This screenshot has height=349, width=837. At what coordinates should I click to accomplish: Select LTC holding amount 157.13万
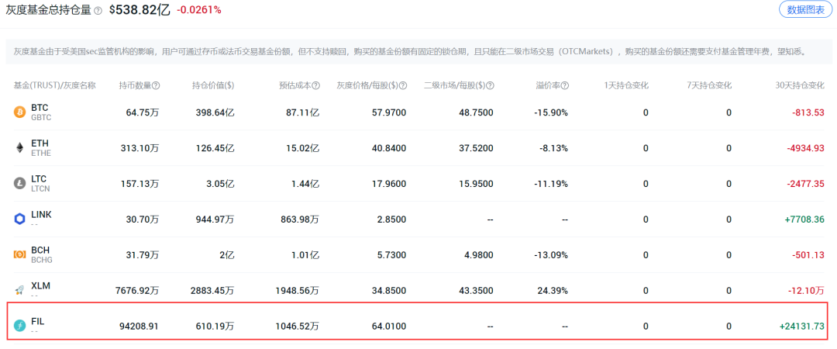click(x=139, y=184)
